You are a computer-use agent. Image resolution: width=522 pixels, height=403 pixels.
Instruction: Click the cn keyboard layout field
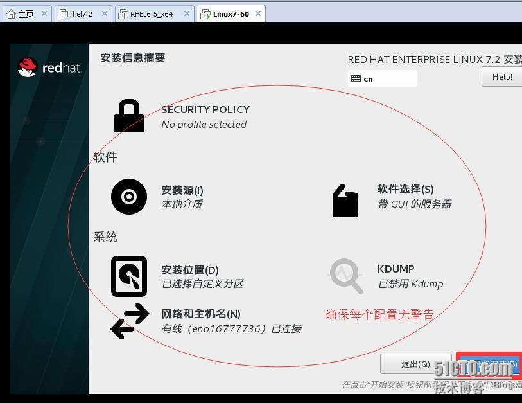click(383, 78)
